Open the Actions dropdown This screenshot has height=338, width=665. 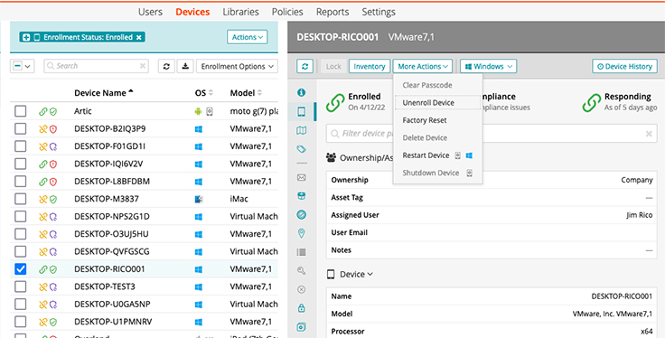point(248,37)
